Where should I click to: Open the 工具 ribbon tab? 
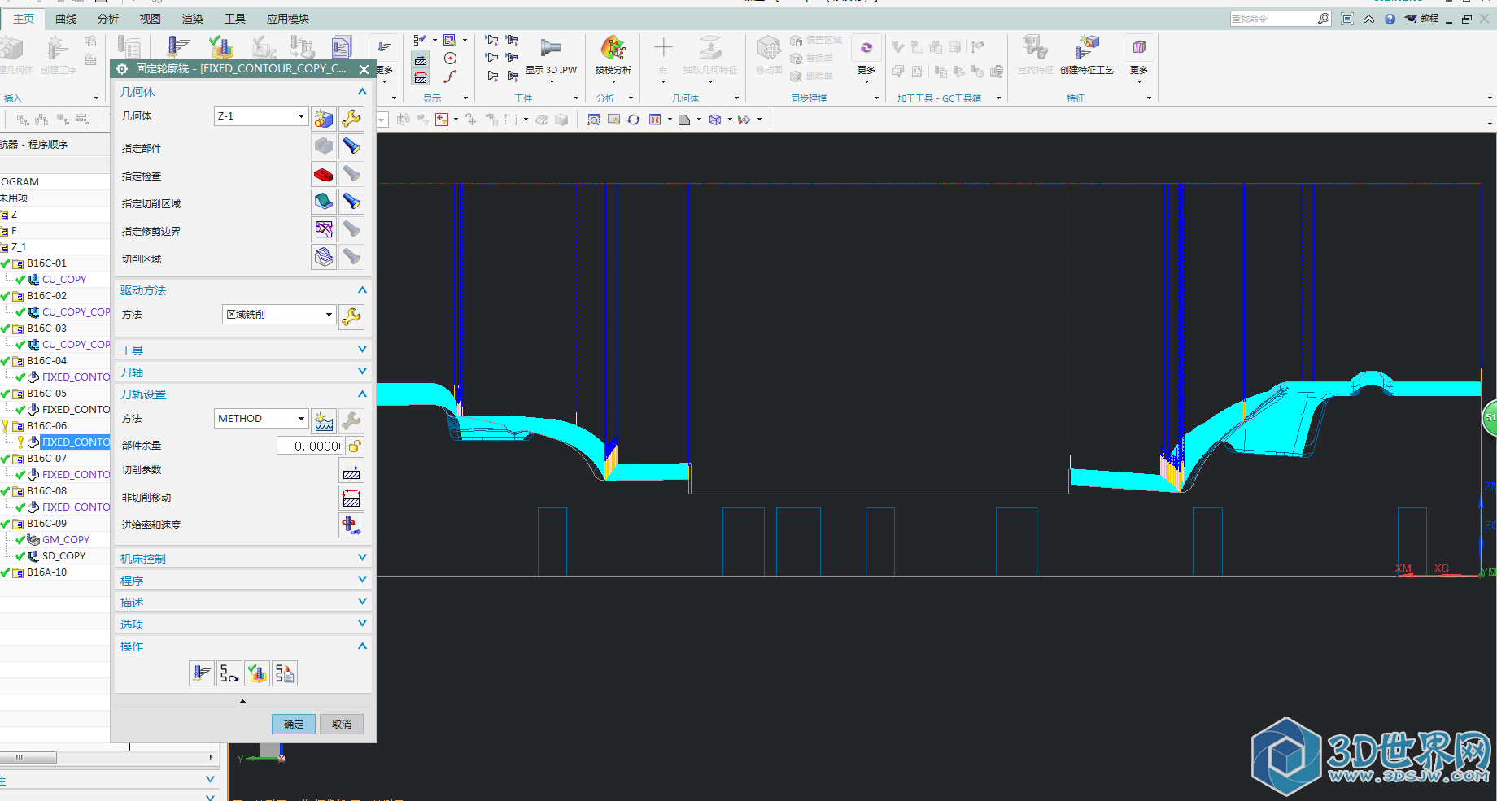235,19
